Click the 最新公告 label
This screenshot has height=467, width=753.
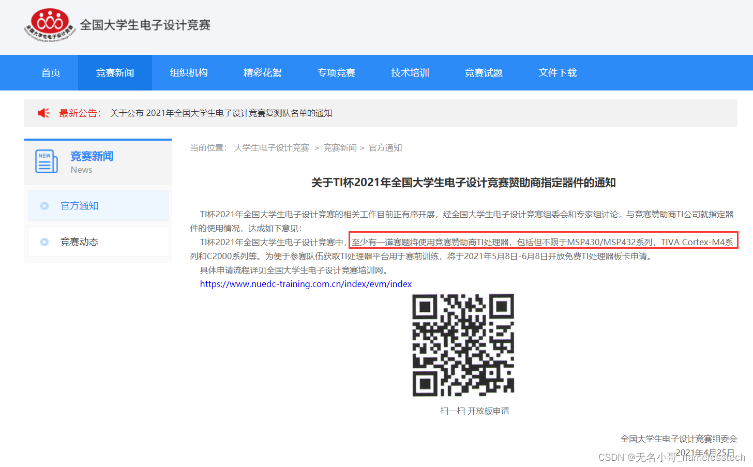pyautogui.click(x=80, y=113)
